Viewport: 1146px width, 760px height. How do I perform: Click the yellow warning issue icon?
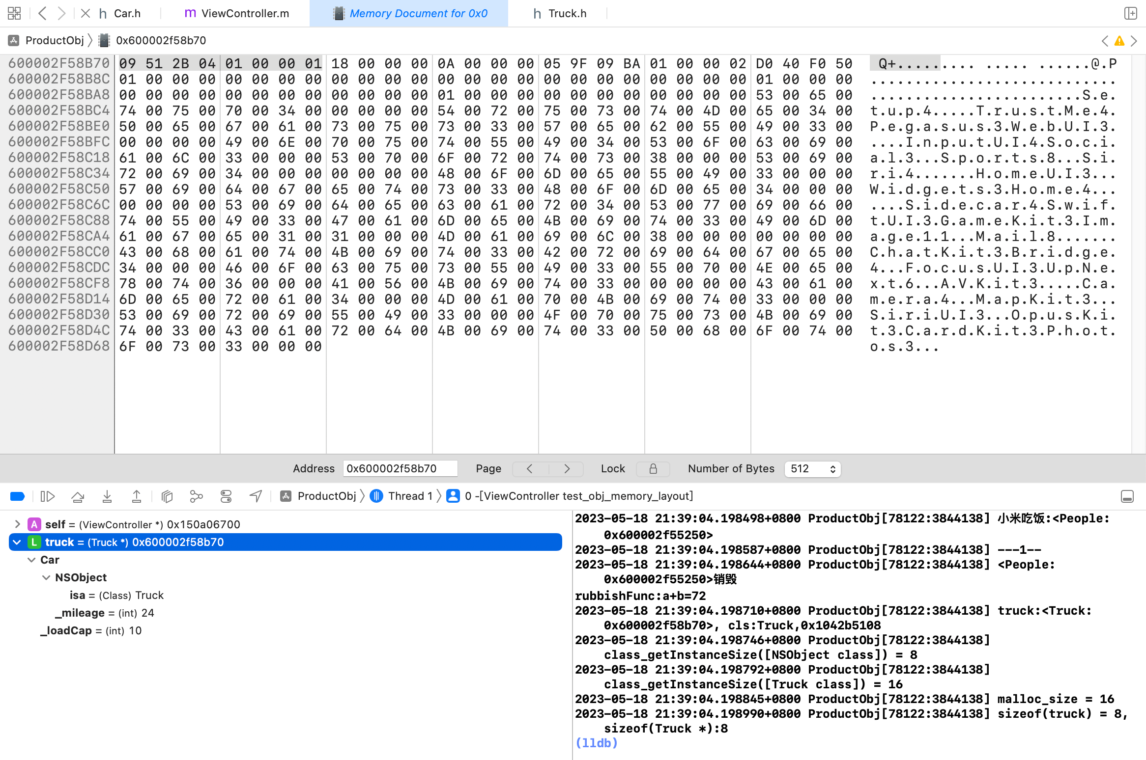pyautogui.click(x=1119, y=41)
